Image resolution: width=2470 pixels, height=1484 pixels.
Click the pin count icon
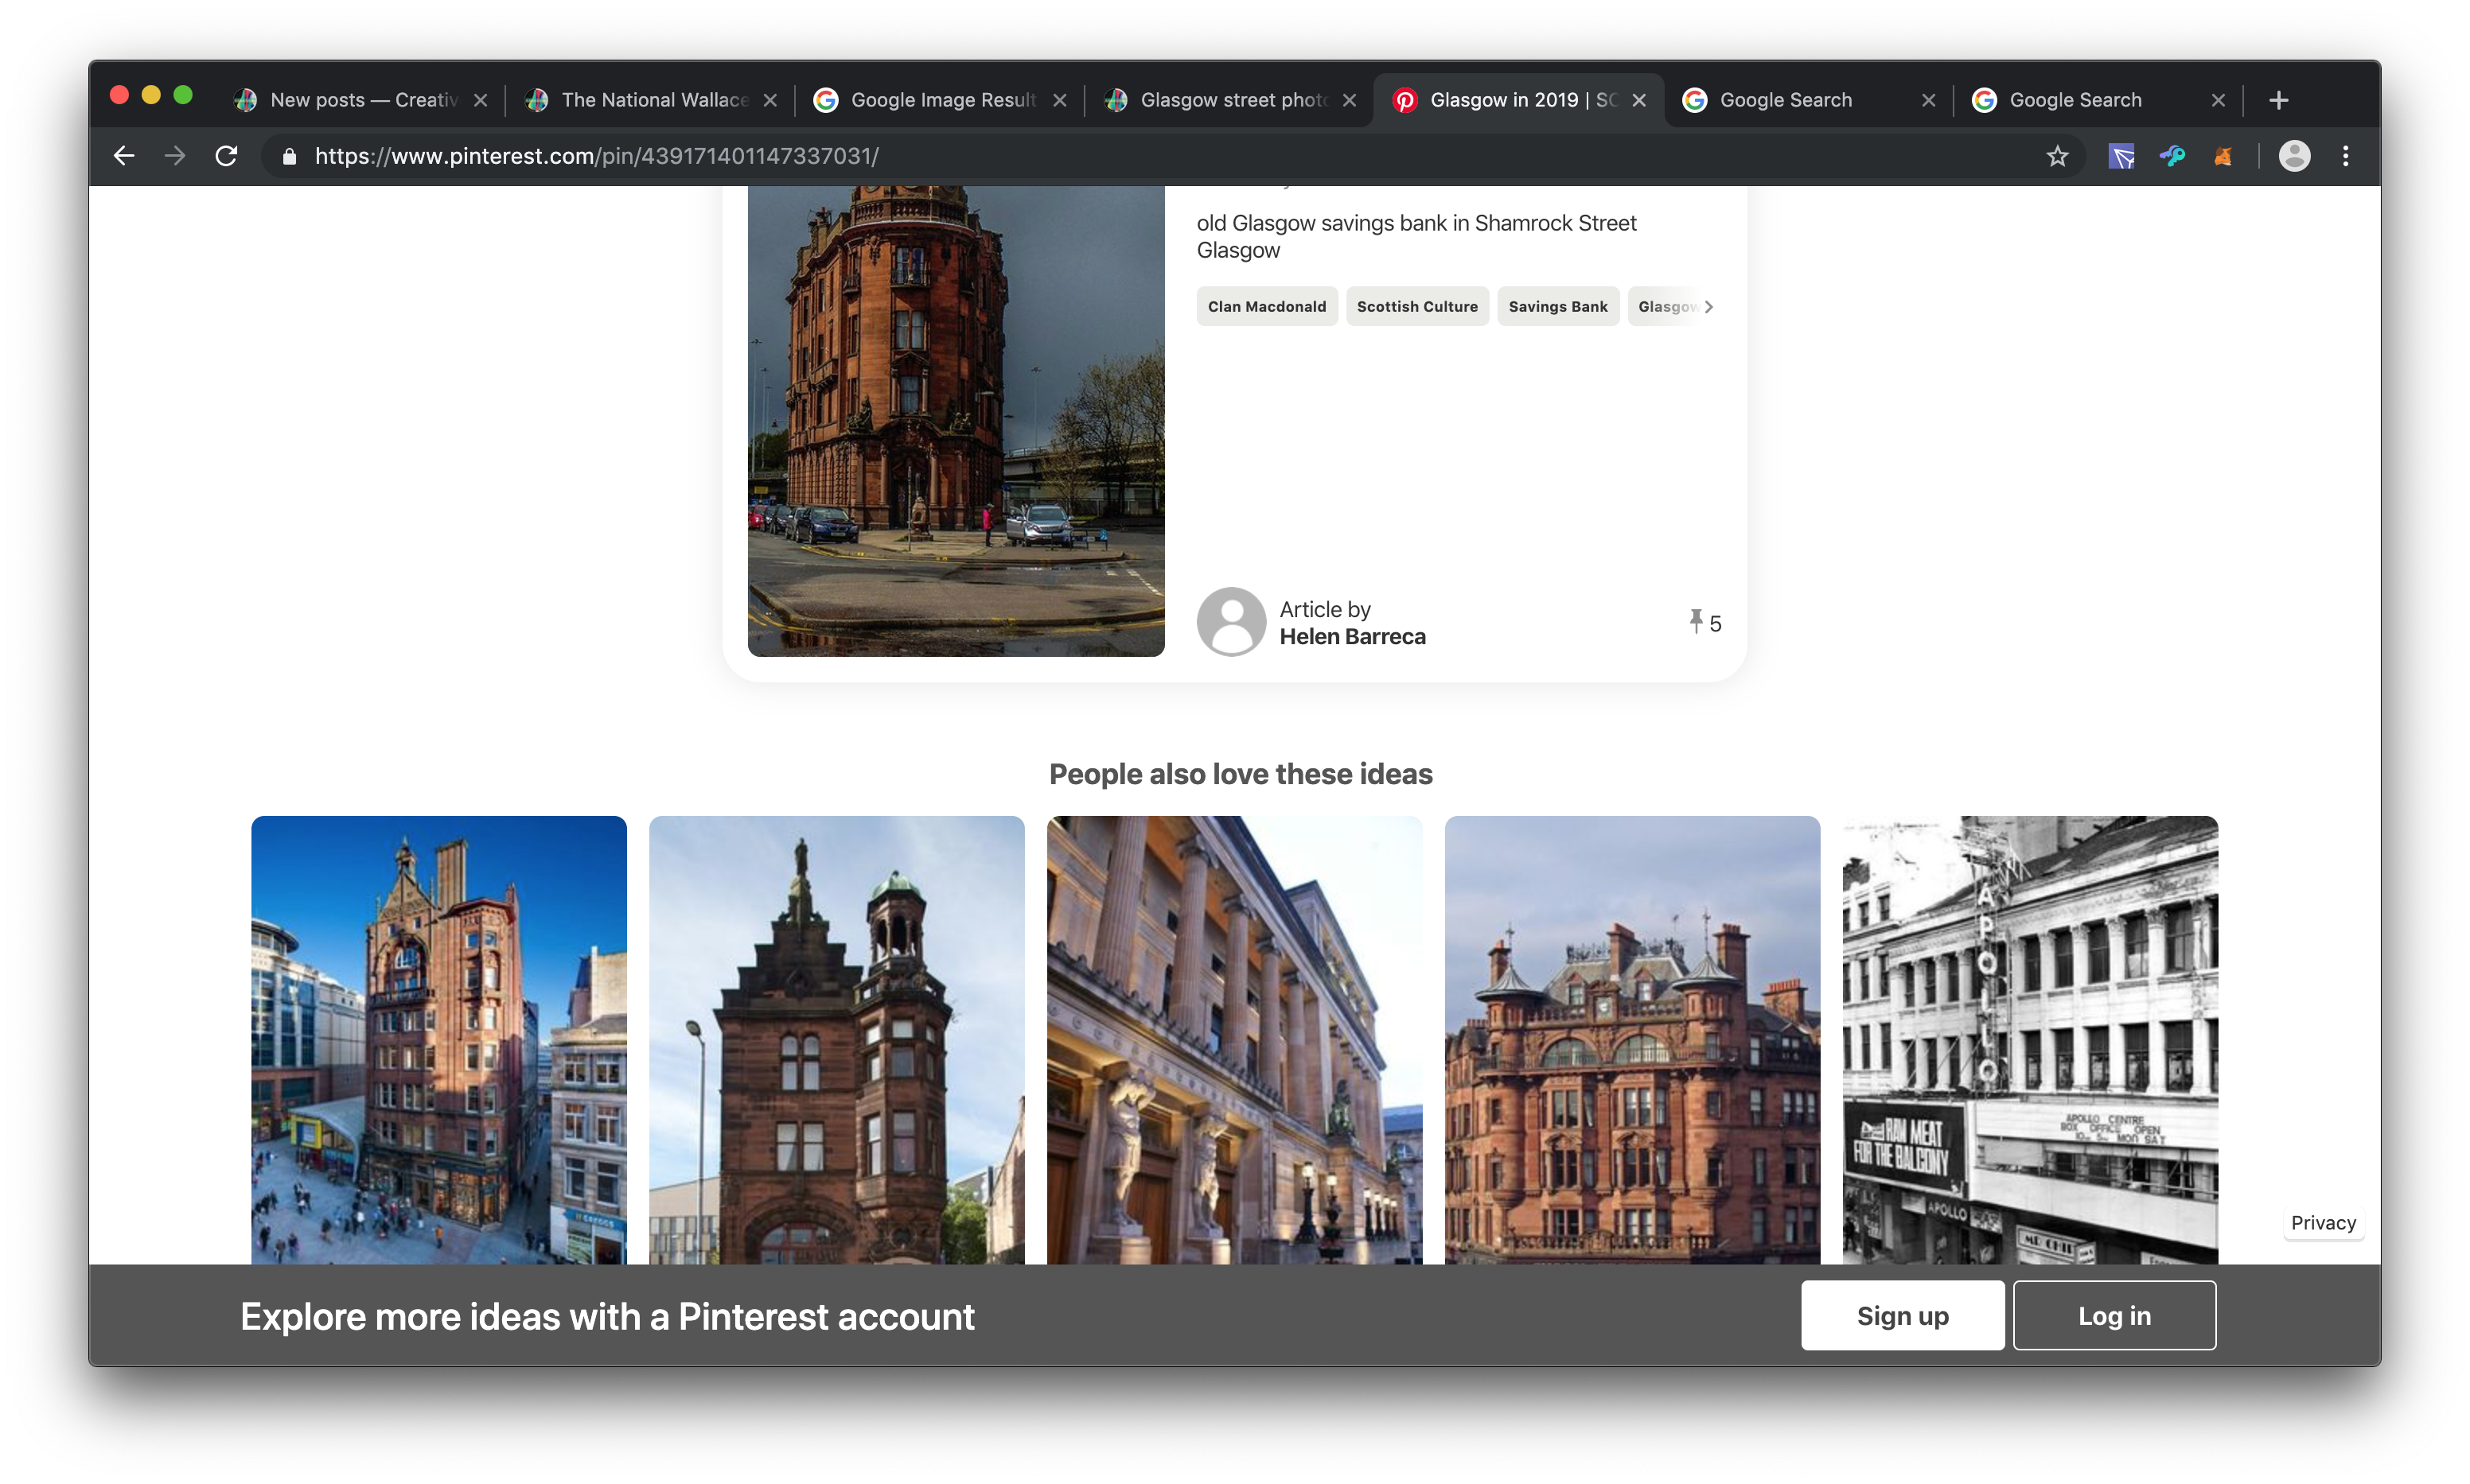click(1696, 622)
